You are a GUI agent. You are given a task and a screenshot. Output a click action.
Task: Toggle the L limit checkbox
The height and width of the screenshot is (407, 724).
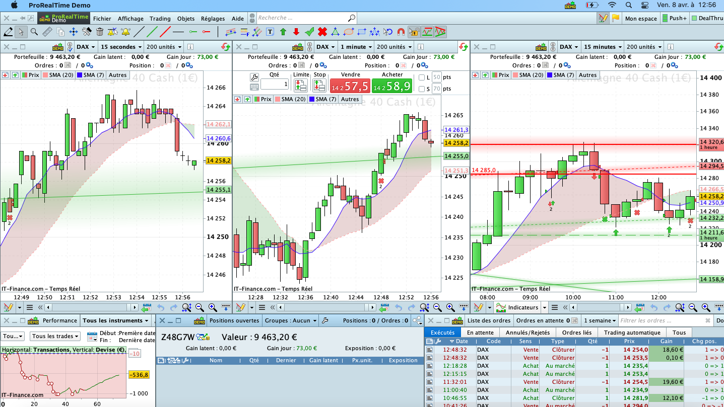pyautogui.click(x=422, y=77)
